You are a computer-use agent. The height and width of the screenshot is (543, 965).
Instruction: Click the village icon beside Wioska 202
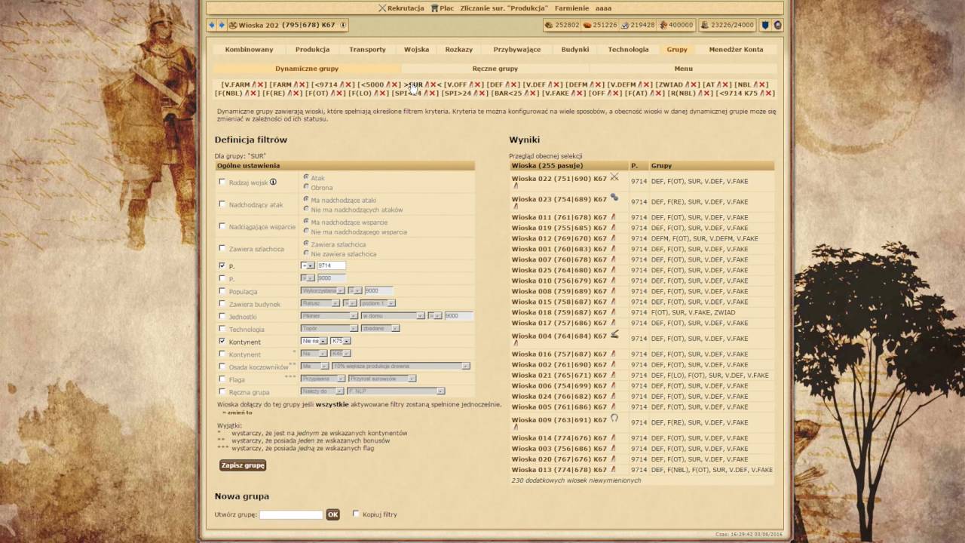[x=233, y=25]
